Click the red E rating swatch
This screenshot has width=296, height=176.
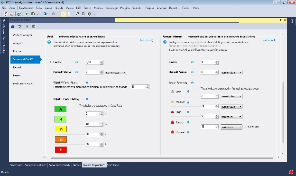(61, 150)
